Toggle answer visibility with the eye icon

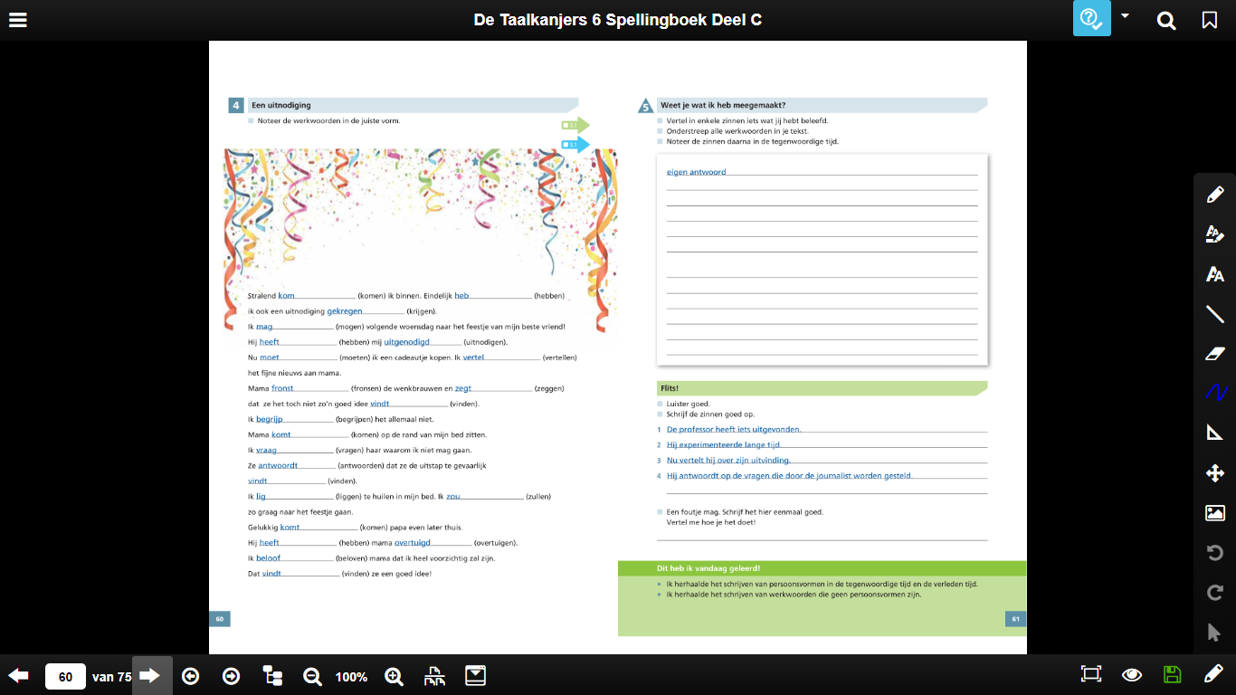1131,674
